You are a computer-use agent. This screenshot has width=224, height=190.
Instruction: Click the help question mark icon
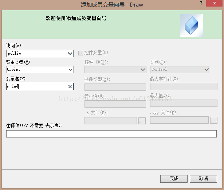(201, 3)
